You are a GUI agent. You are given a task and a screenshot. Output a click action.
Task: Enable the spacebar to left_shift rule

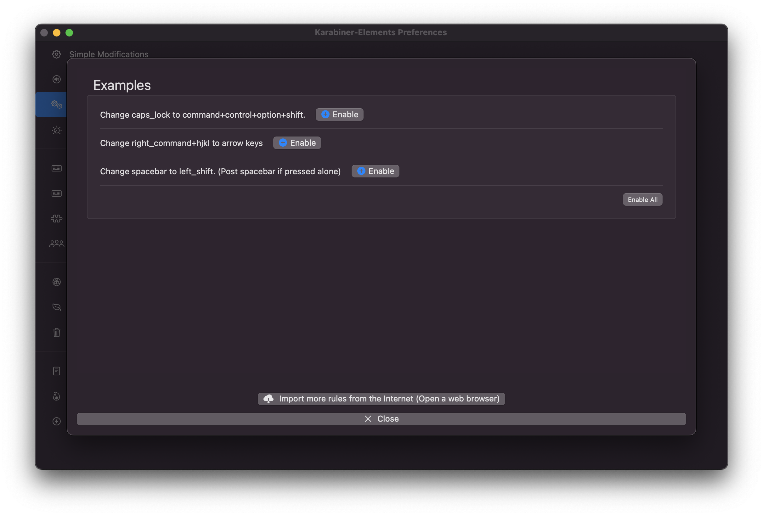coord(375,171)
